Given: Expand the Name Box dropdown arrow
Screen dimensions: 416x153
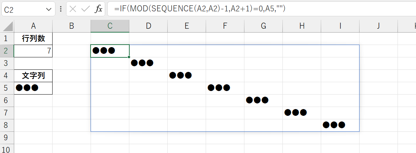Looking at the screenshot, I should point(49,10).
